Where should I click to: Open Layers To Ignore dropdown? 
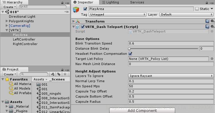171,76
